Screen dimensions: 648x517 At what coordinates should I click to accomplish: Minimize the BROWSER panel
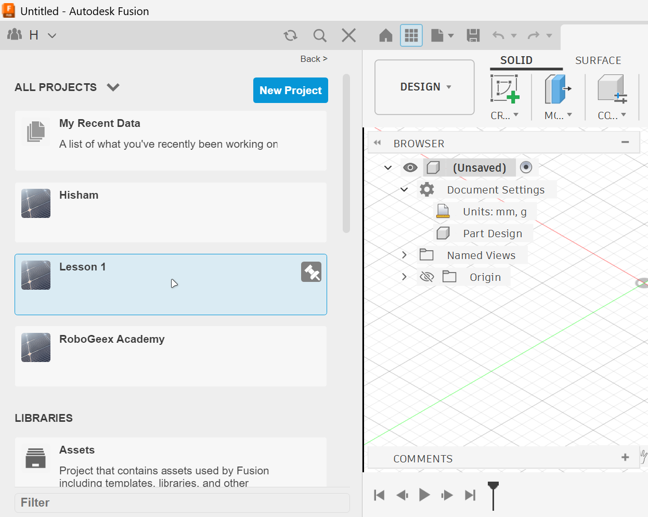[x=625, y=142]
